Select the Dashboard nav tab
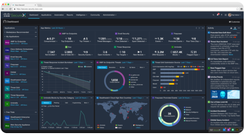The image size is (245, 135). (34, 15)
